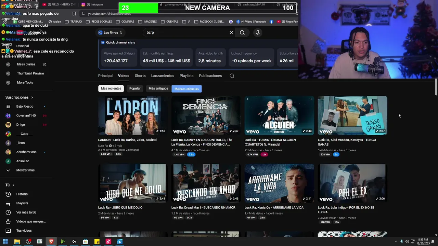Click the search magnifier button
Viewport: 438px width, 246px height.
(x=242, y=32)
